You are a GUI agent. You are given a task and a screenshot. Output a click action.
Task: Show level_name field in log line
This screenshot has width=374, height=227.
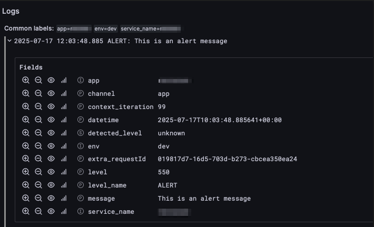pos(51,185)
